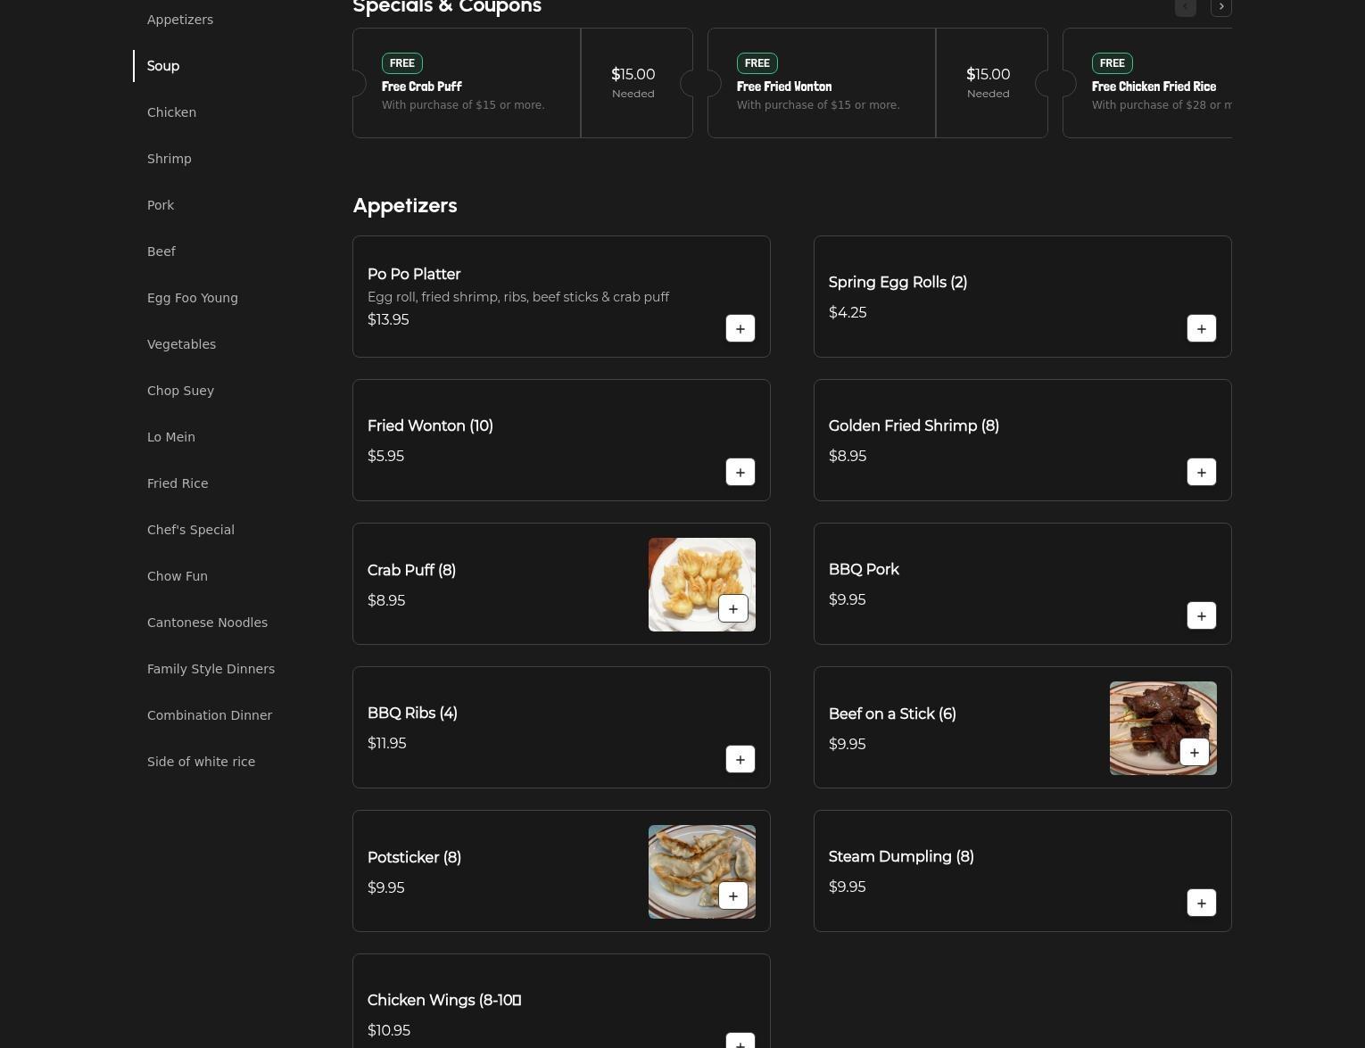Jump to Soup menu category
1365x1048 pixels.
(163, 66)
